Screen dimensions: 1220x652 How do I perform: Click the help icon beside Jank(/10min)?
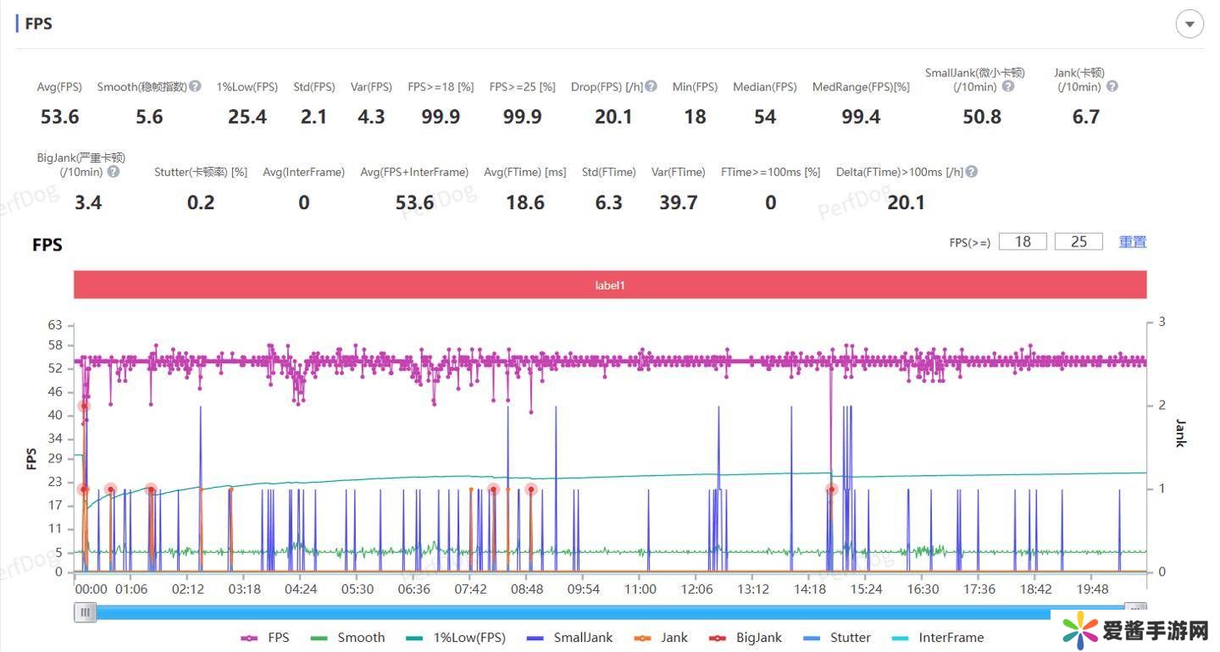coord(1112,86)
